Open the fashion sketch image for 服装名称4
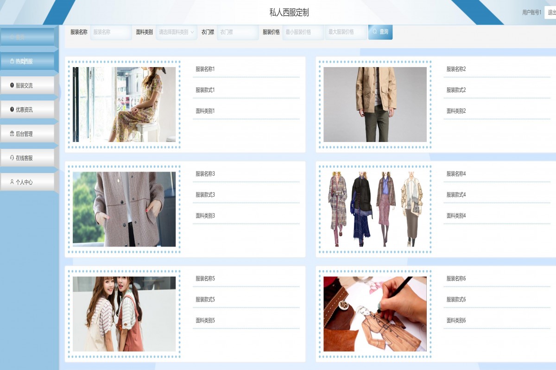The image size is (556, 370). tap(375, 209)
